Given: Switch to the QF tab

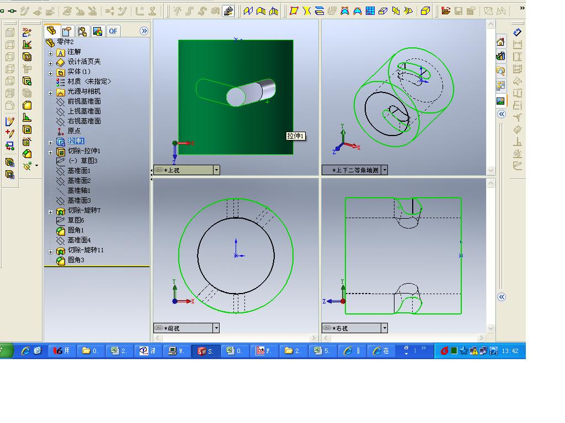Looking at the screenshot, I should coord(113,31).
